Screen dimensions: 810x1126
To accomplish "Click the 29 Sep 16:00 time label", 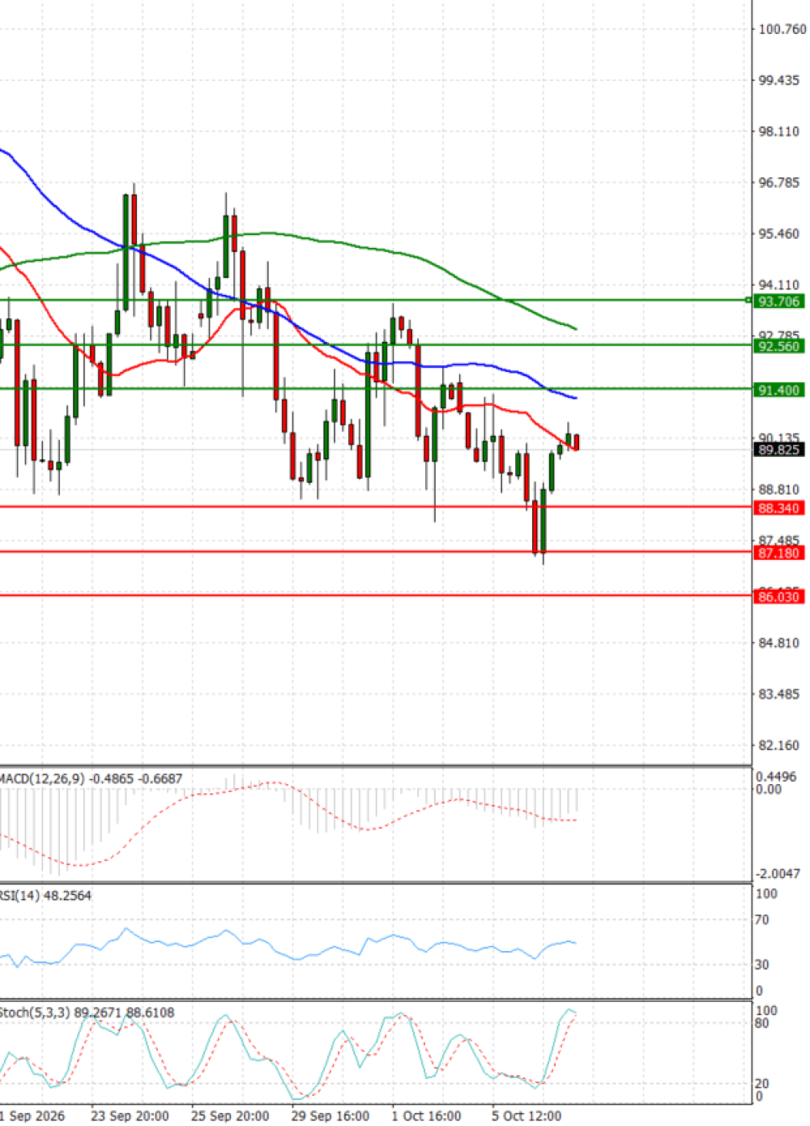I will coord(330,1115).
